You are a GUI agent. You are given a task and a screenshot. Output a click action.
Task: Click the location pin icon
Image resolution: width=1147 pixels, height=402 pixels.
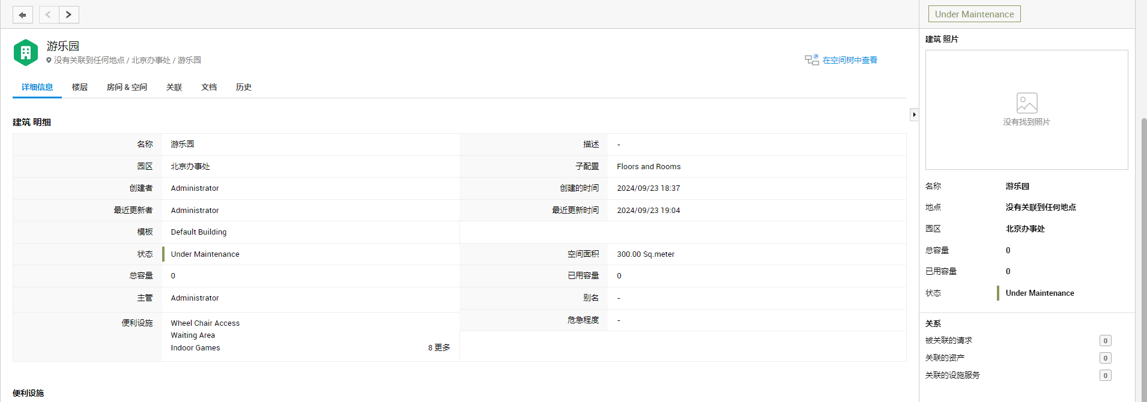point(49,61)
